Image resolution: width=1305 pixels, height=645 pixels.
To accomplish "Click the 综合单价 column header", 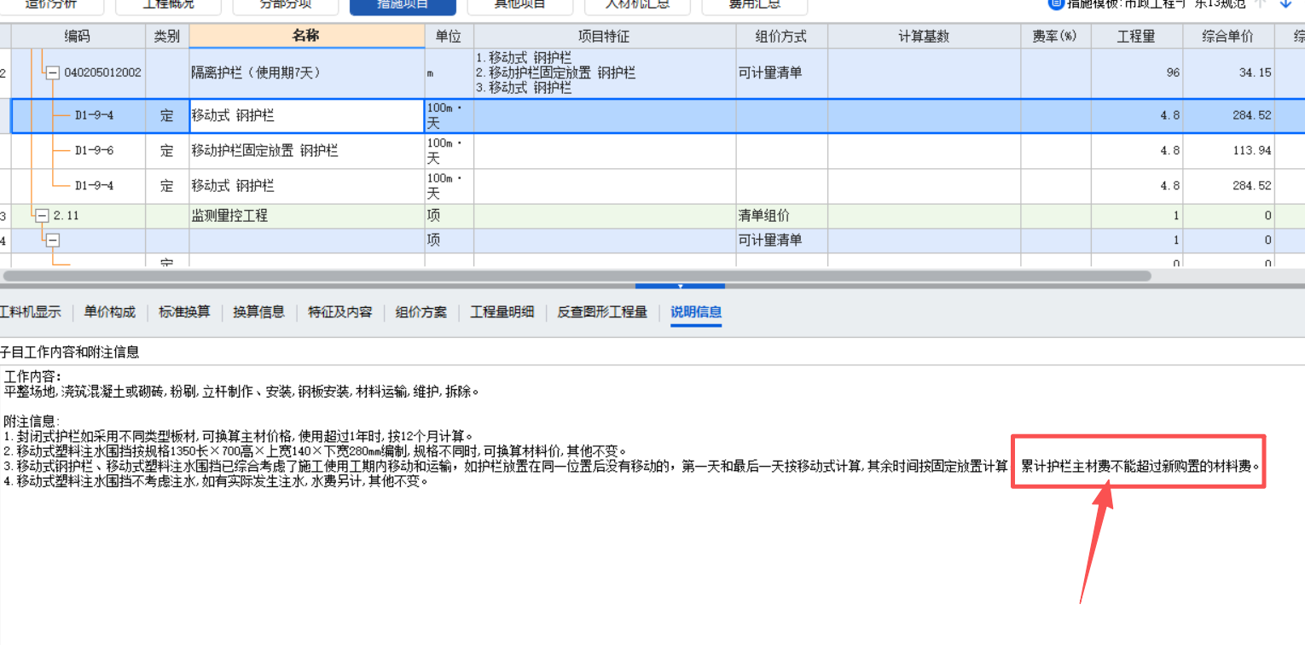I will [x=1228, y=37].
